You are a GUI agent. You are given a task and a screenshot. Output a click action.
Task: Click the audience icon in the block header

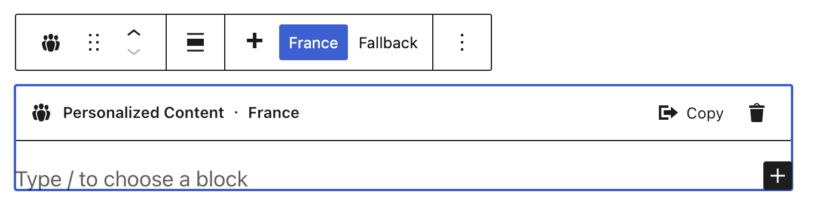pyautogui.click(x=41, y=113)
